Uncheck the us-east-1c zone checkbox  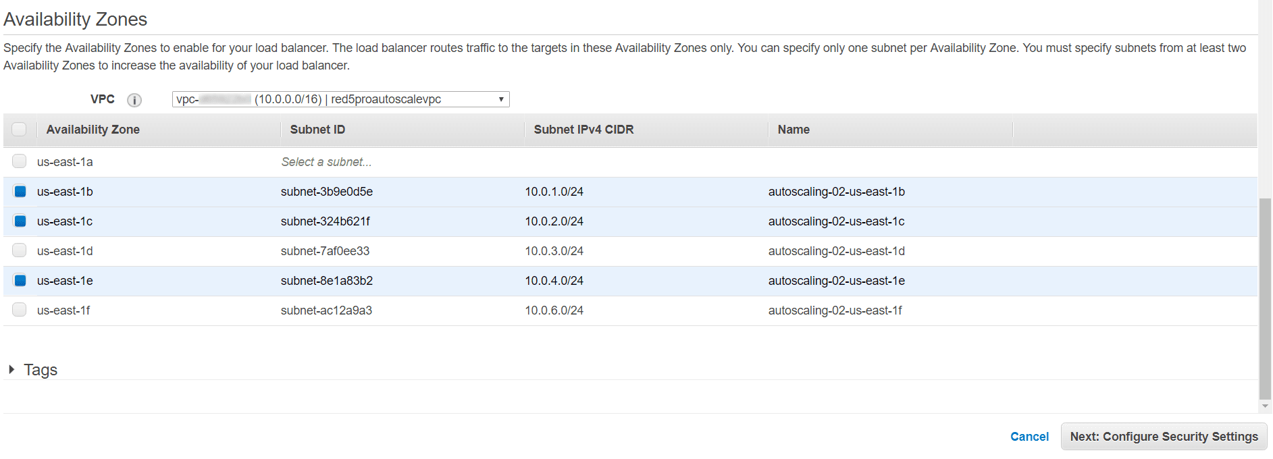[x=20, y=221]
